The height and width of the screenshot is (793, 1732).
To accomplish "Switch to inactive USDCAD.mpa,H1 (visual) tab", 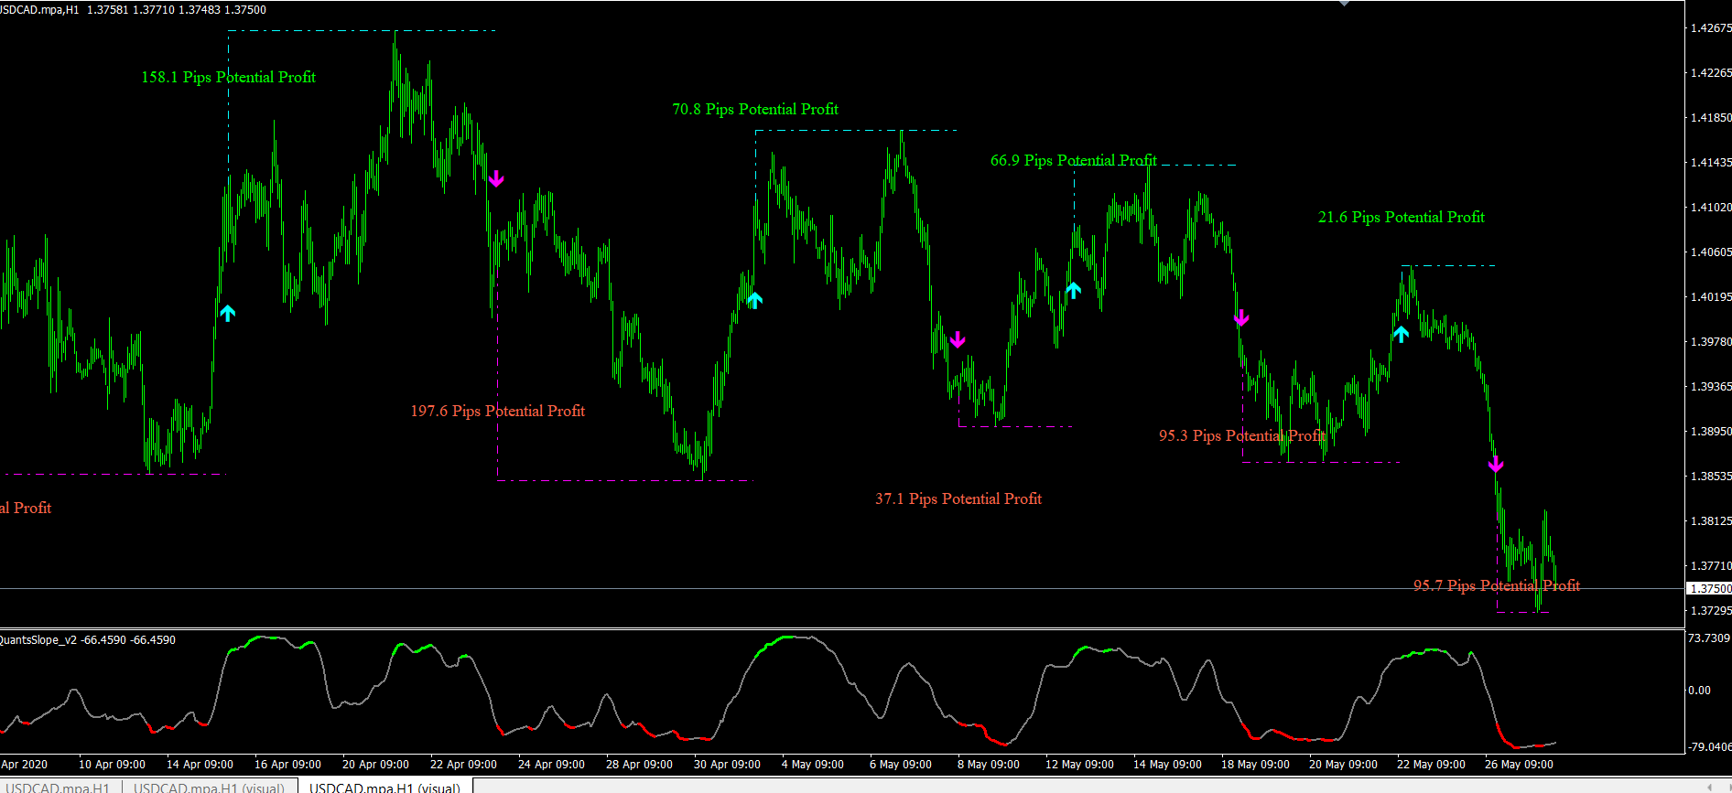I will (209, 787).
